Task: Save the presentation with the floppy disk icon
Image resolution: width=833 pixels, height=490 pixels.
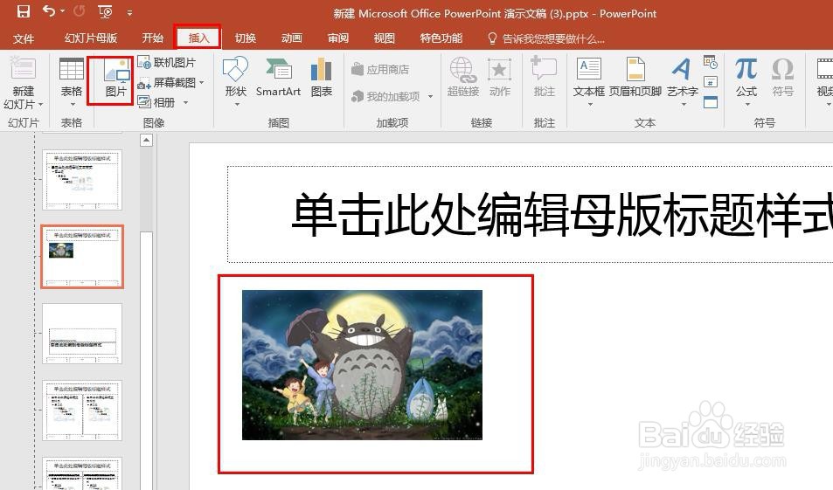Action: [24, 11]
